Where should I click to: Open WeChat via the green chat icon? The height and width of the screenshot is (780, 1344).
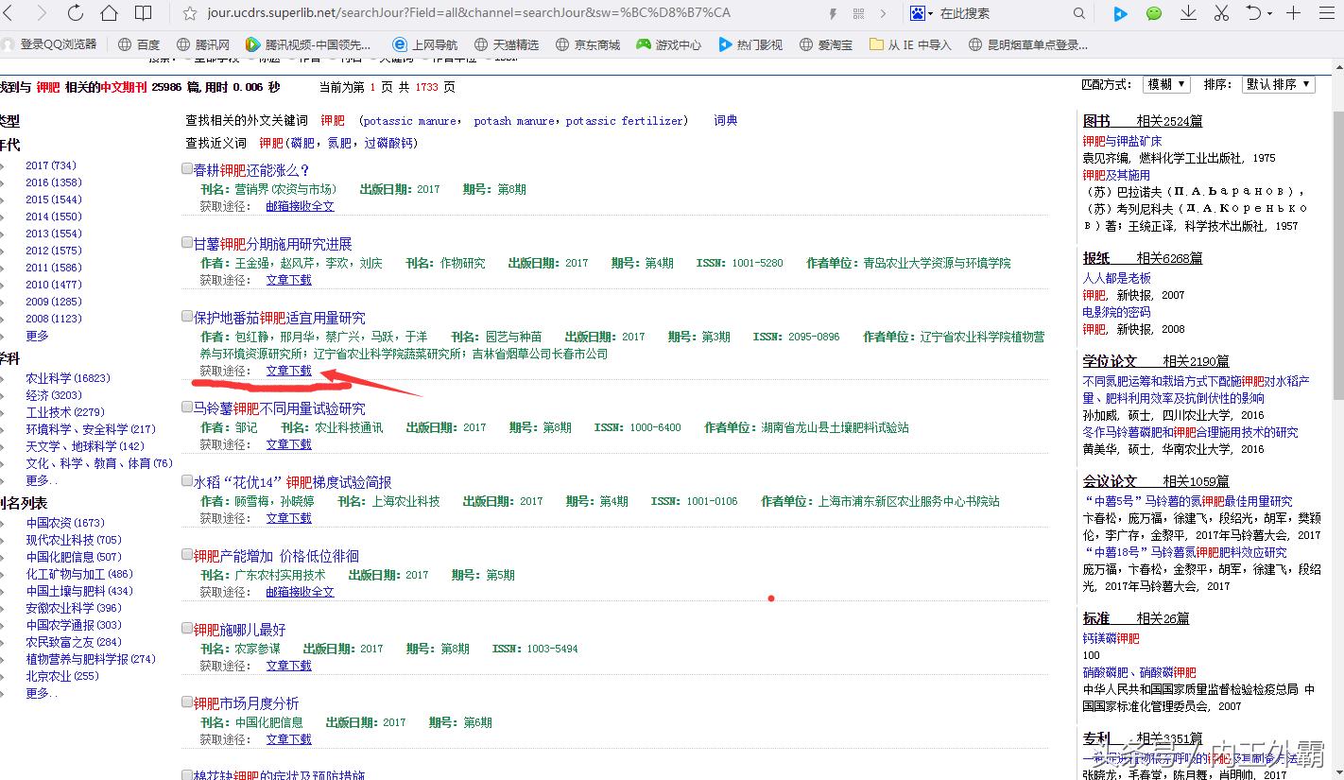click(1153, 13)
